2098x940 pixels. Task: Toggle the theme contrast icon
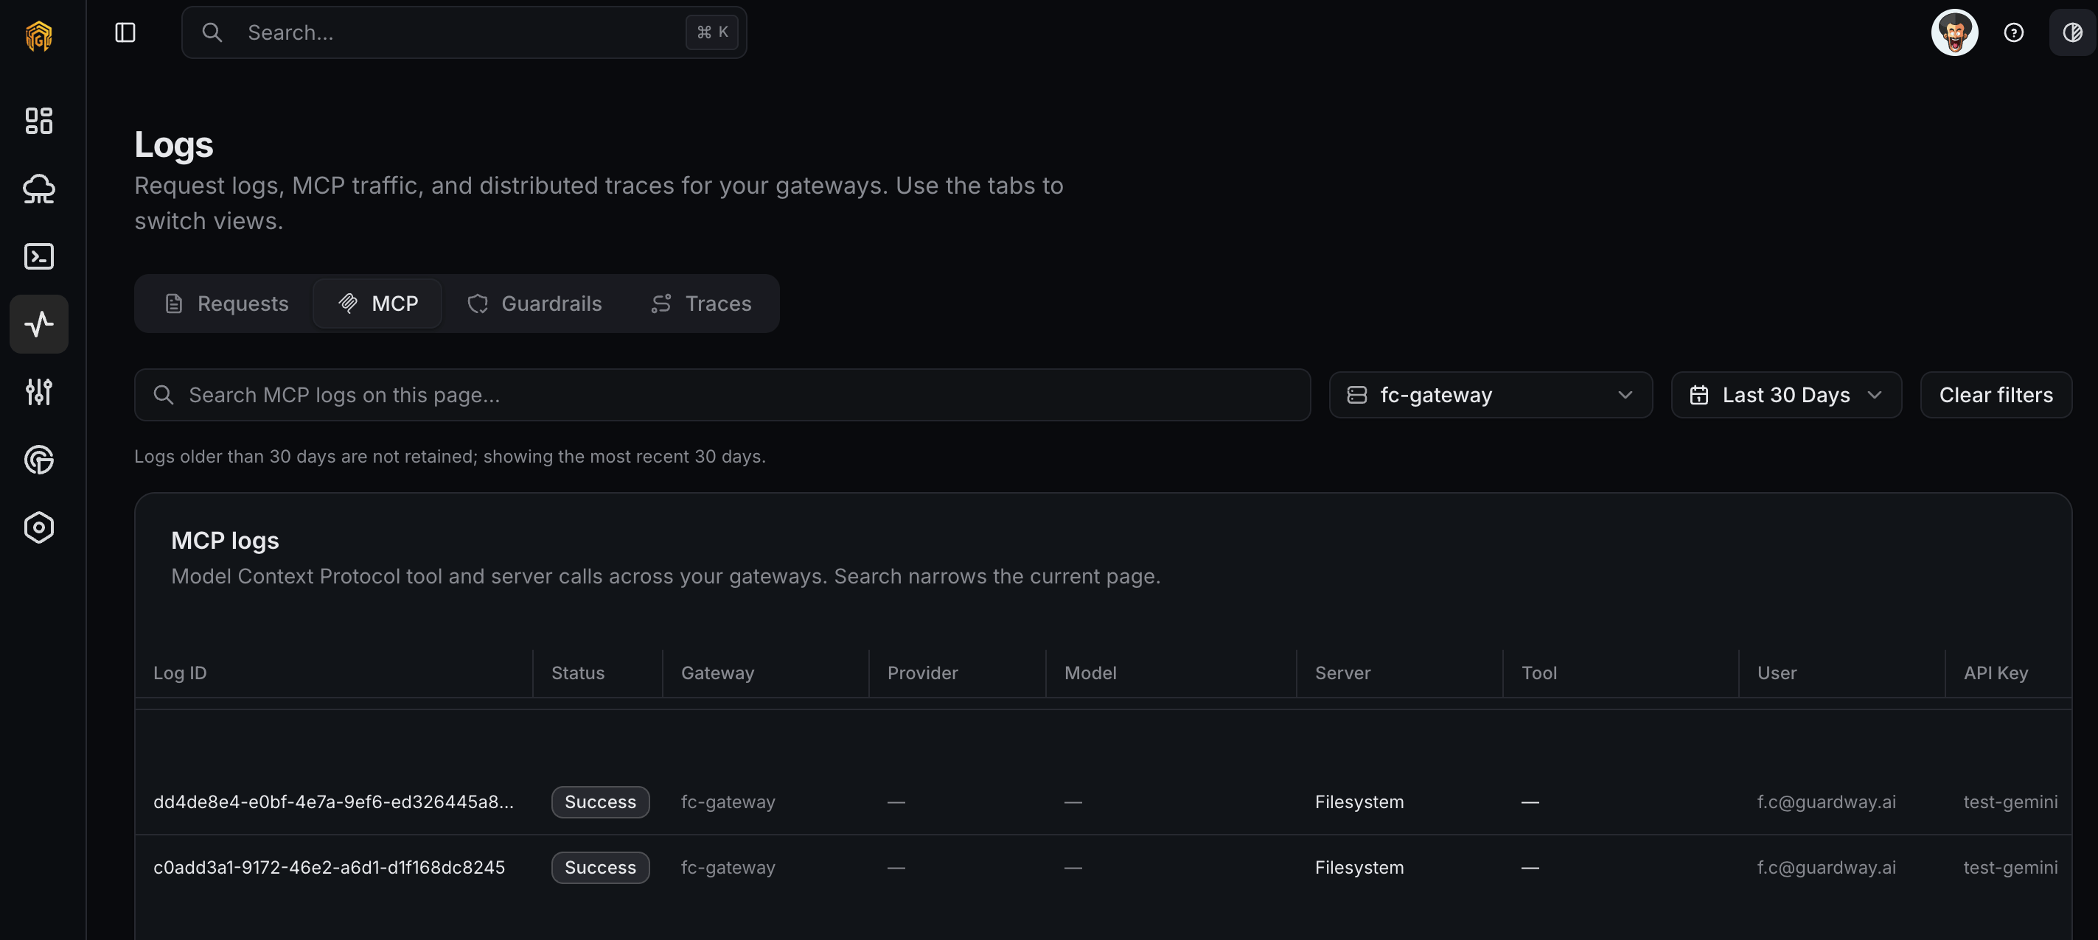2073,32
